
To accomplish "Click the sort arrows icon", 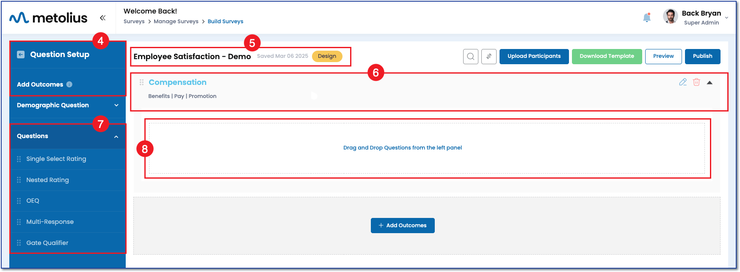I will point(489,57).
